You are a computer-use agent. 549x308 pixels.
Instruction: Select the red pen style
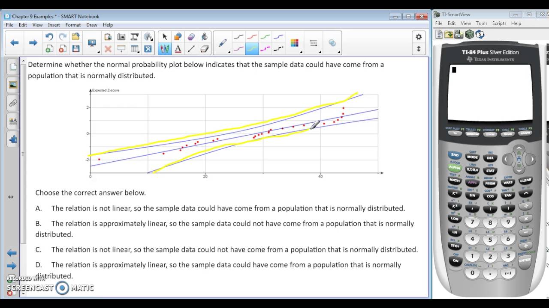point(252,37)
